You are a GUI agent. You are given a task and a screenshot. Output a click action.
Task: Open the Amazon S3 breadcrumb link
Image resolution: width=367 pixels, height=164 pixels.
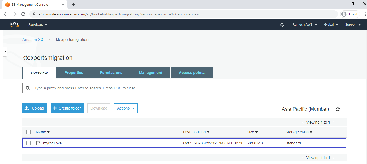tap(33, 40)
